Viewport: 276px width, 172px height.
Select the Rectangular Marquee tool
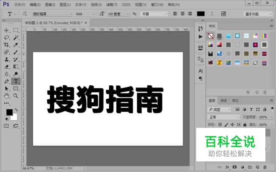pos(16,30)
